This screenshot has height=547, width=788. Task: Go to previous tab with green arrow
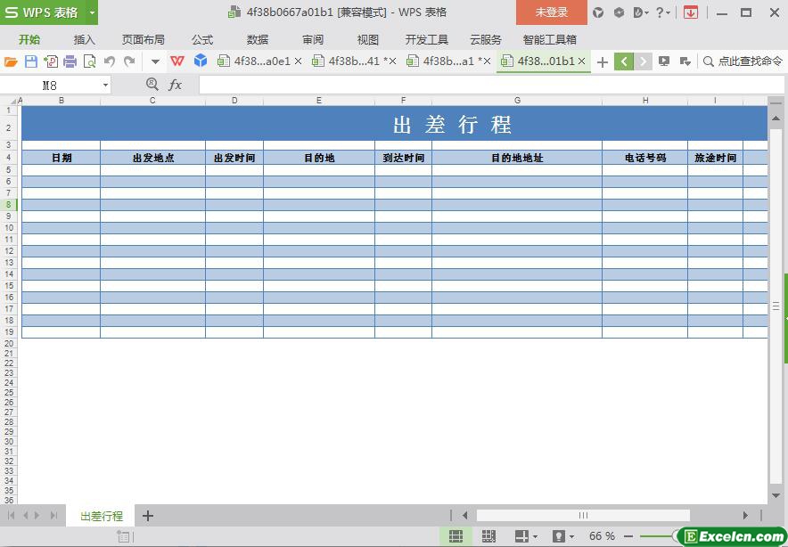[x=624, y=61]
